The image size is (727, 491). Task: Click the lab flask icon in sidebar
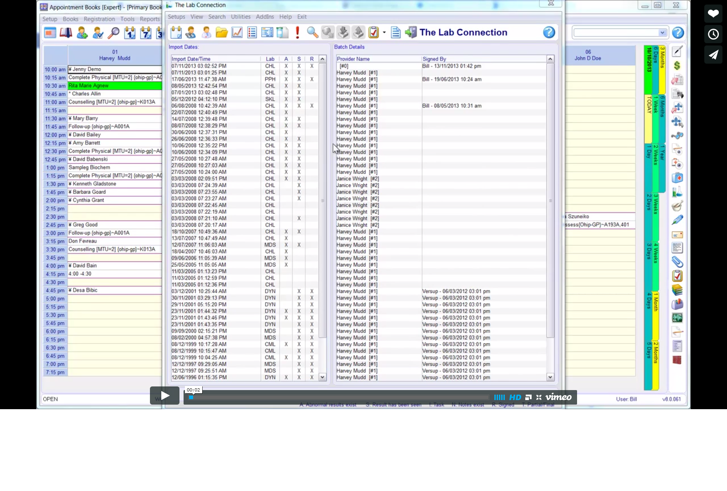pos(677,192)
